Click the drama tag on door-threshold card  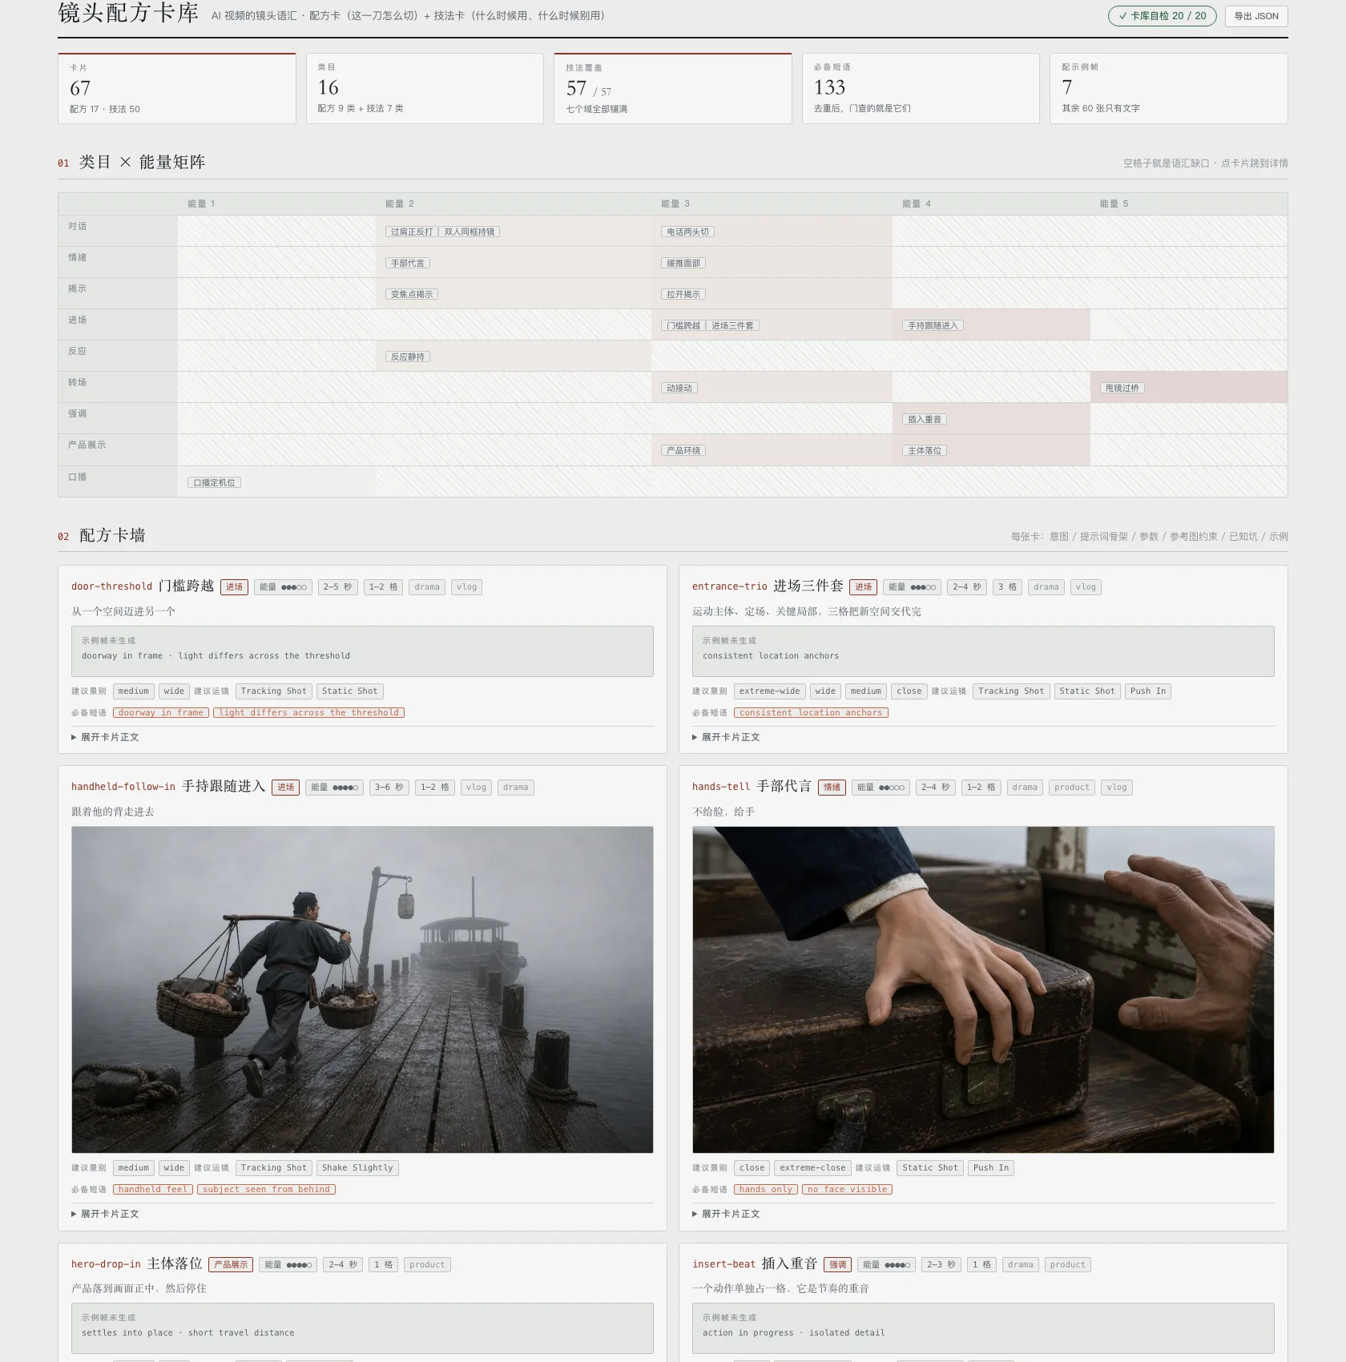(427, 587)
